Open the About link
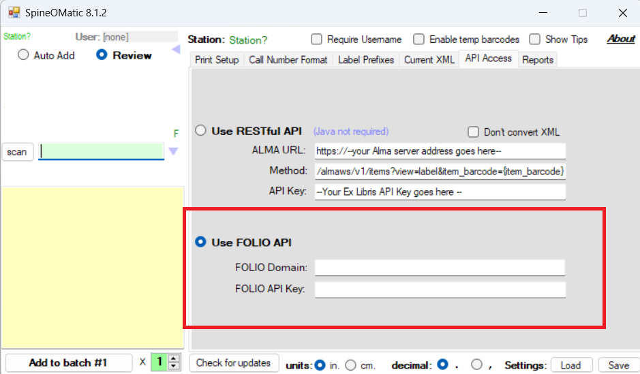This screenshot has width=640, height=374. pyautogui.click(x=620, y=39)
